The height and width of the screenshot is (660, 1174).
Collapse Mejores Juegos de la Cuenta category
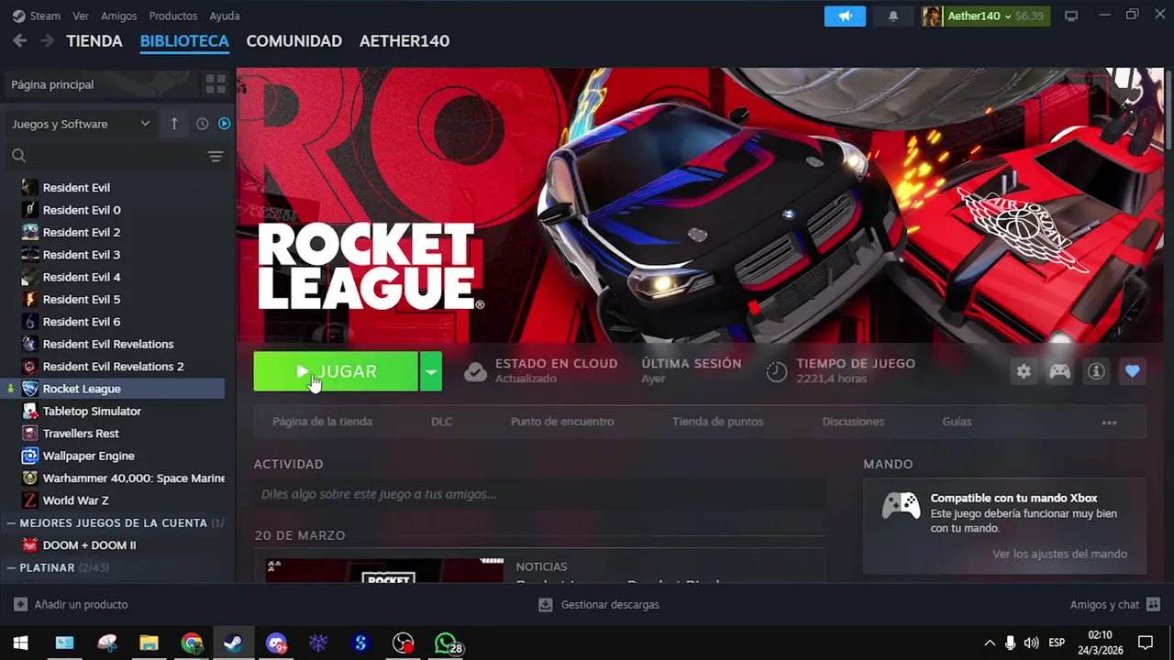[11, 522]
